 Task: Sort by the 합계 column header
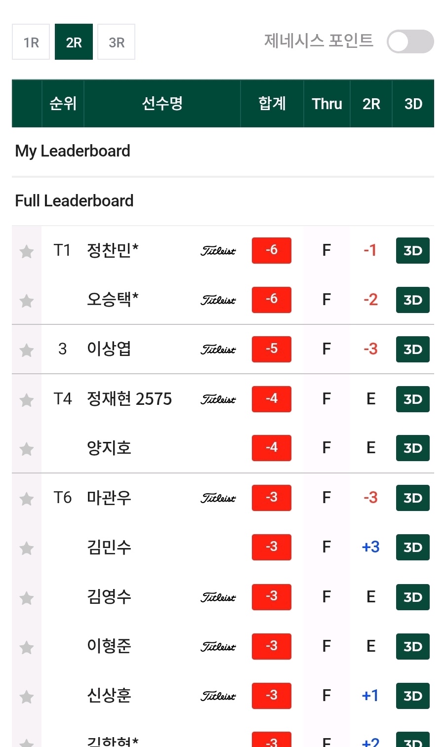tap(272, 104)
